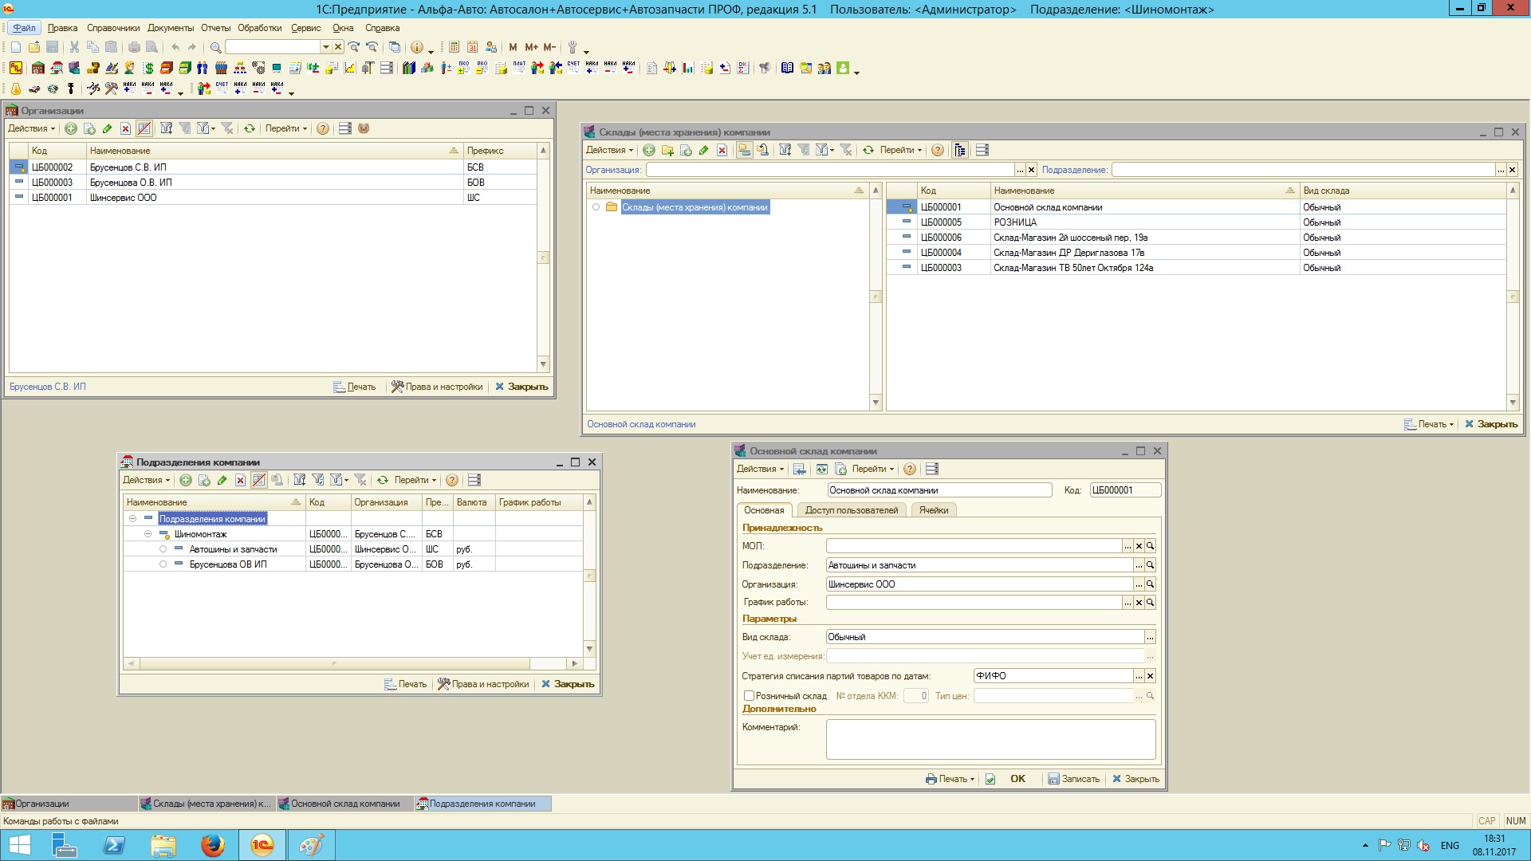
Task: Click the РКО cash expense toolbar icon
Action: (482, 69)
